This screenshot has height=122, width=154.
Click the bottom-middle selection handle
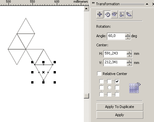click(x=43, y=82)
